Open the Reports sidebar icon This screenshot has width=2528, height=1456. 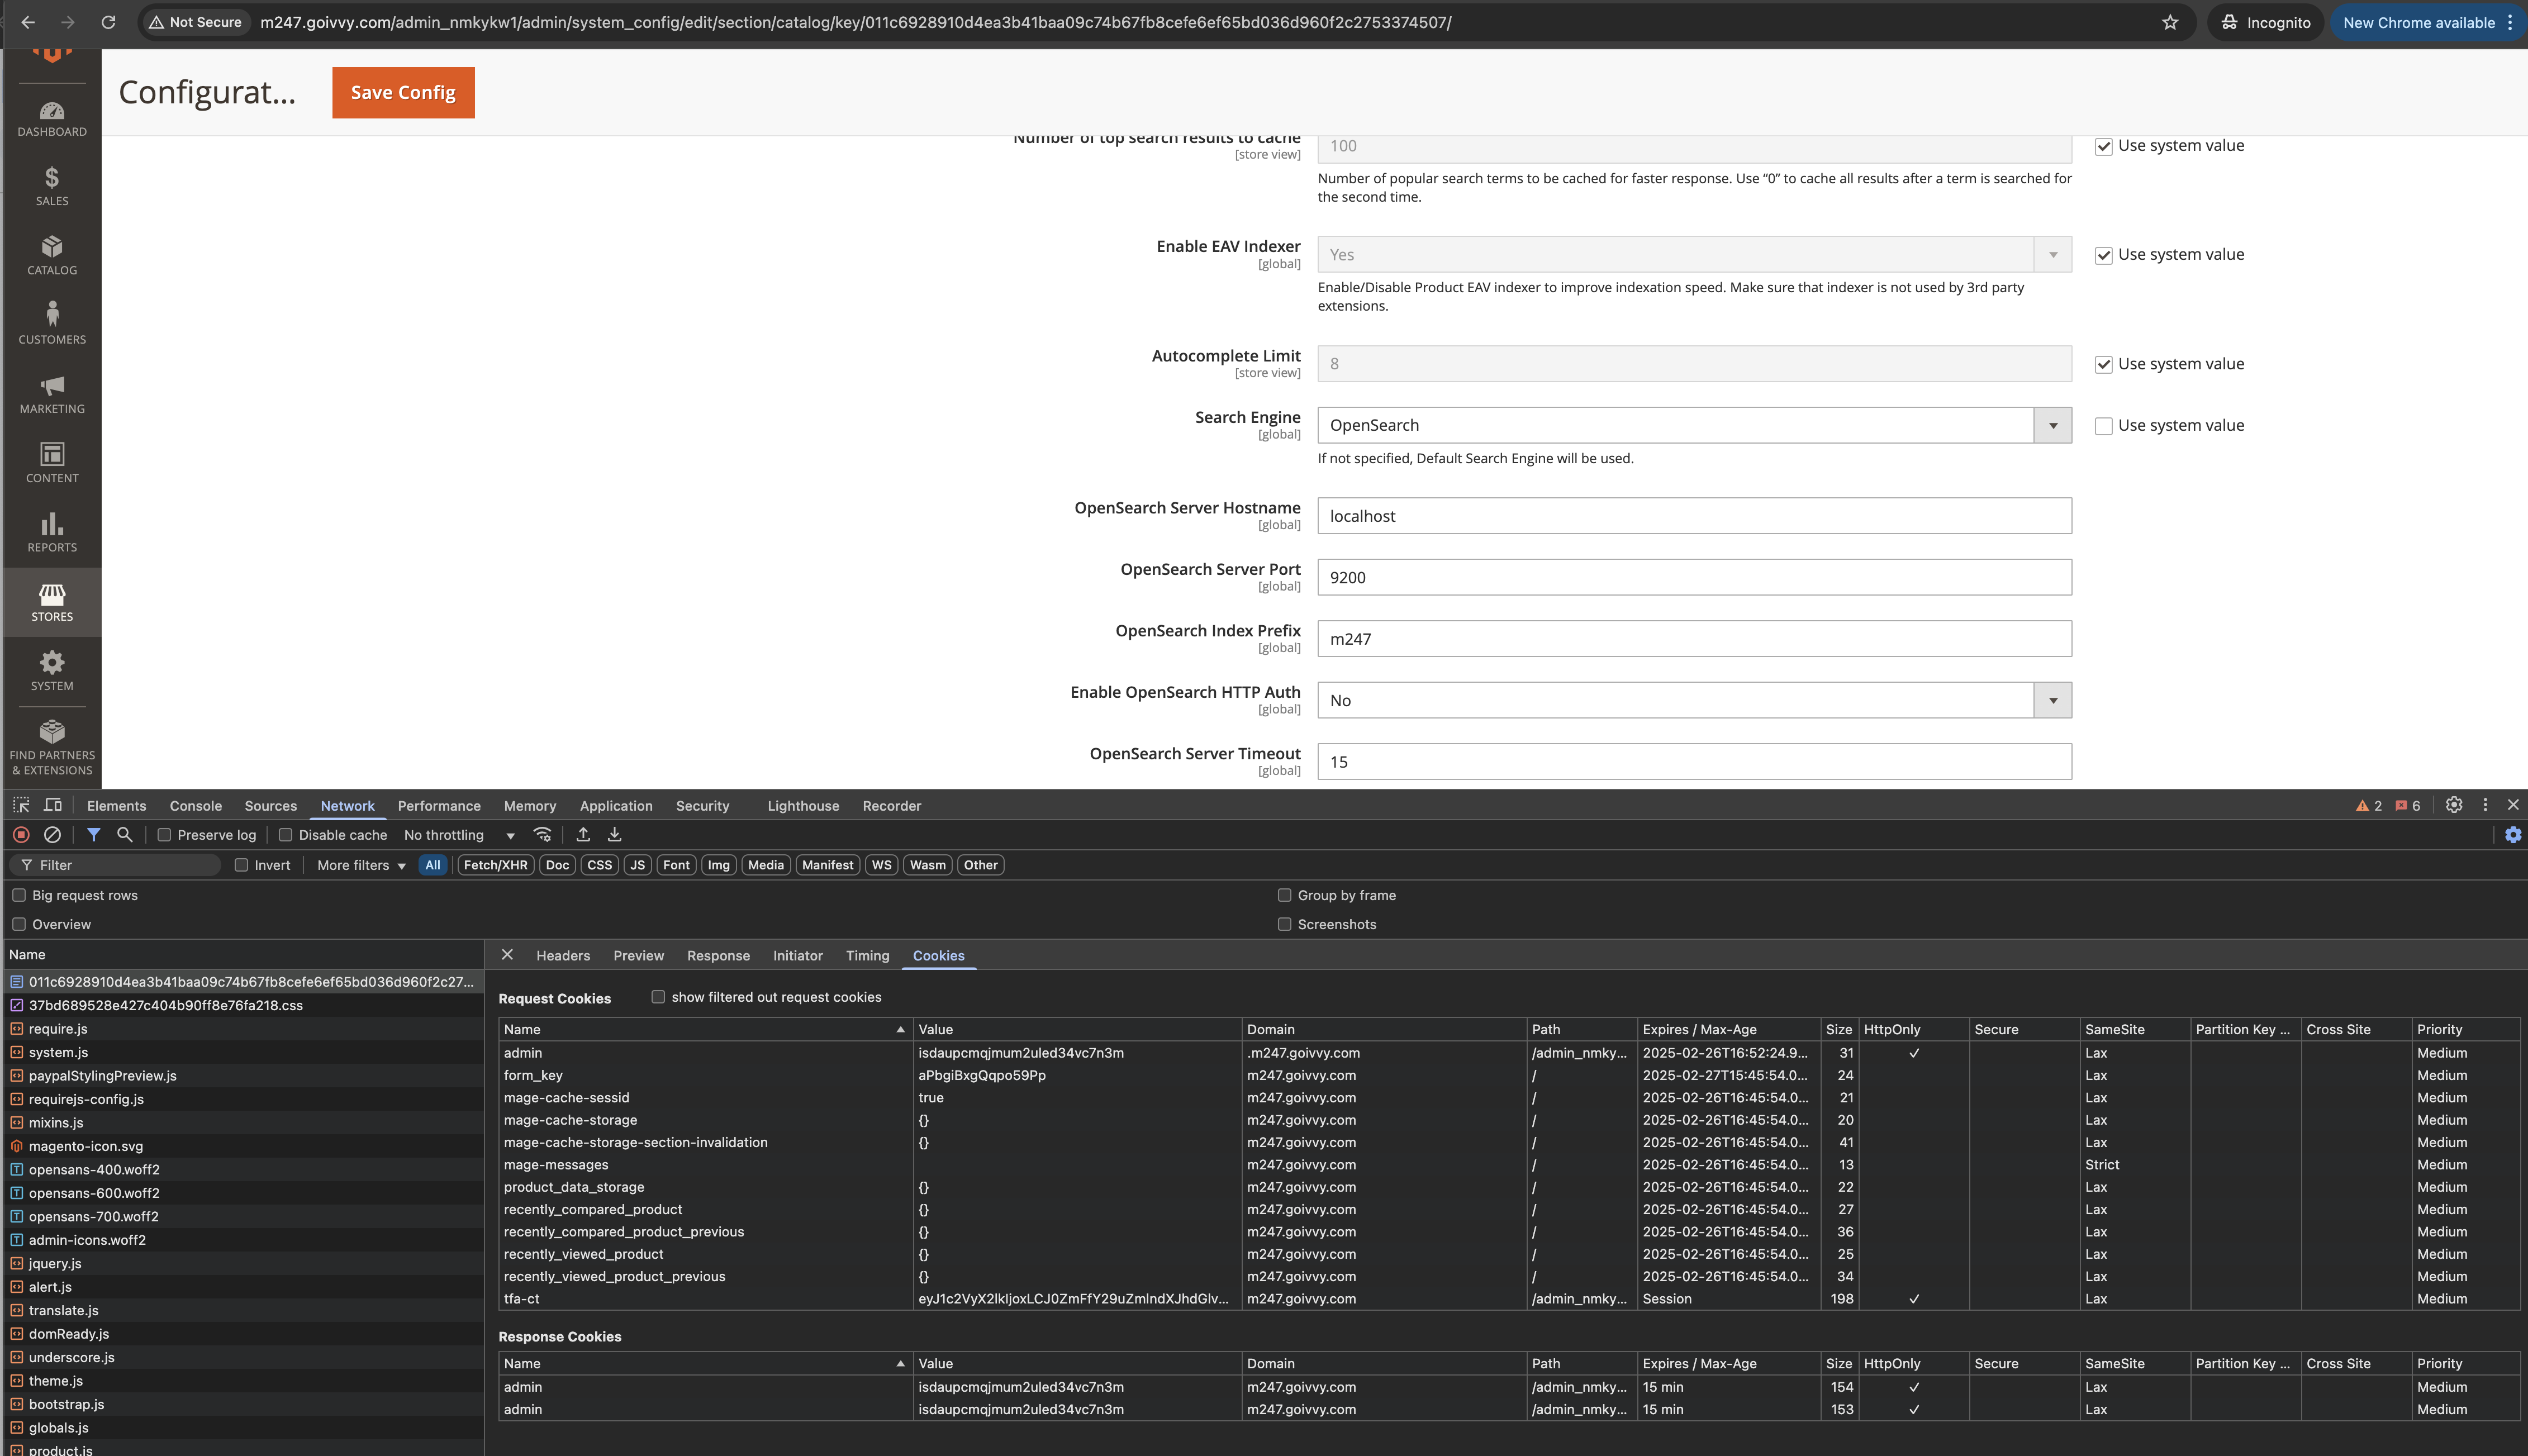(x=52, y=524)
